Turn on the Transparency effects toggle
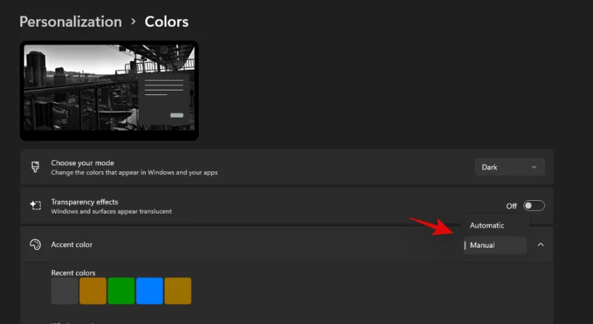 pyautogui.click(x=534, y=205)
